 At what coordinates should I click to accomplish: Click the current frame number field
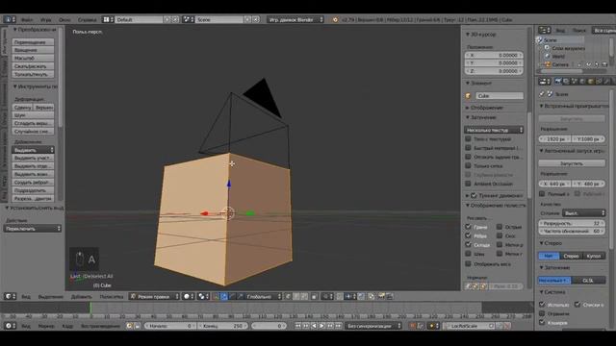(x=269, y=326)
